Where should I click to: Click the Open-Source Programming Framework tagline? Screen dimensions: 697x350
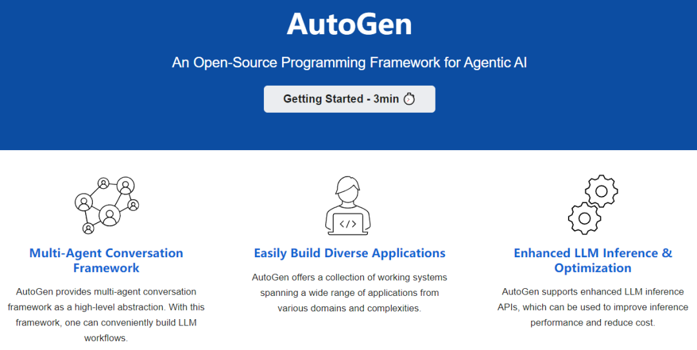coord(349,63)
